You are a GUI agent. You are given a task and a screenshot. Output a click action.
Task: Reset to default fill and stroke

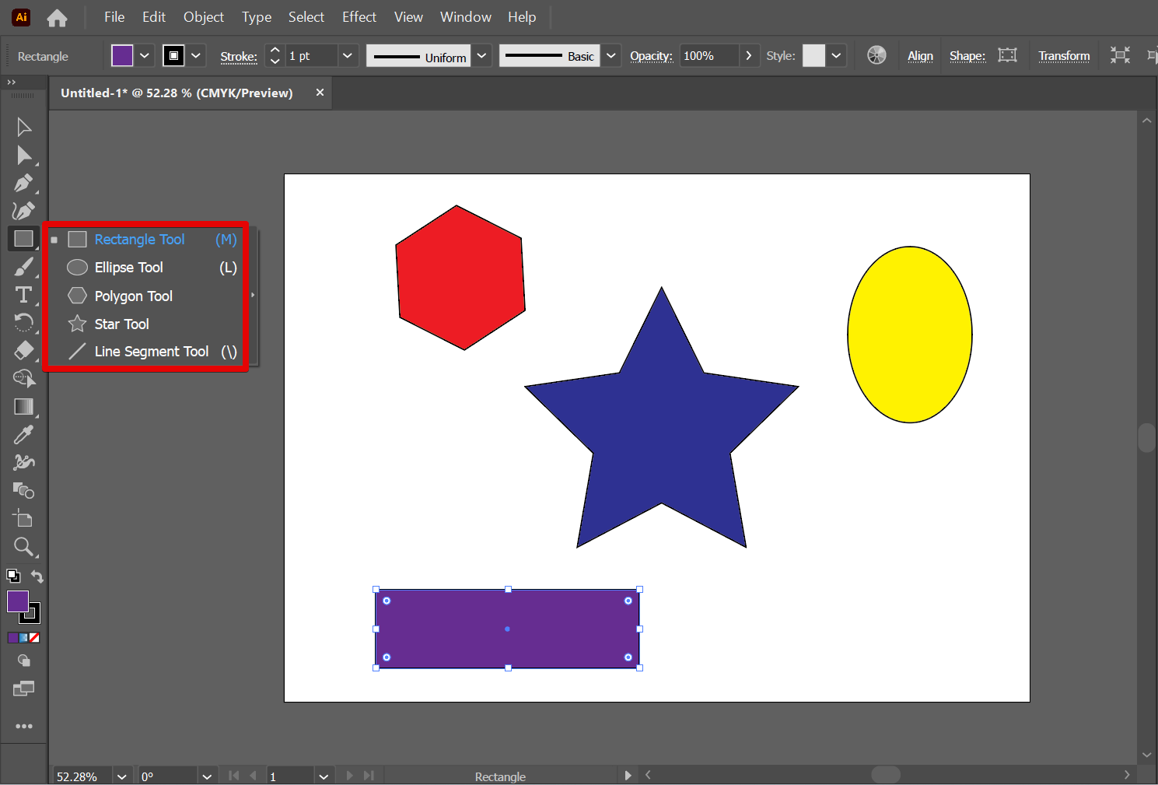pos(13,576)
